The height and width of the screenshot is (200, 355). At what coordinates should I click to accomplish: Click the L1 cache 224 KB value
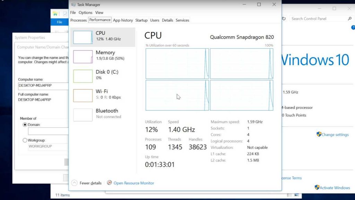coord(253,154)
